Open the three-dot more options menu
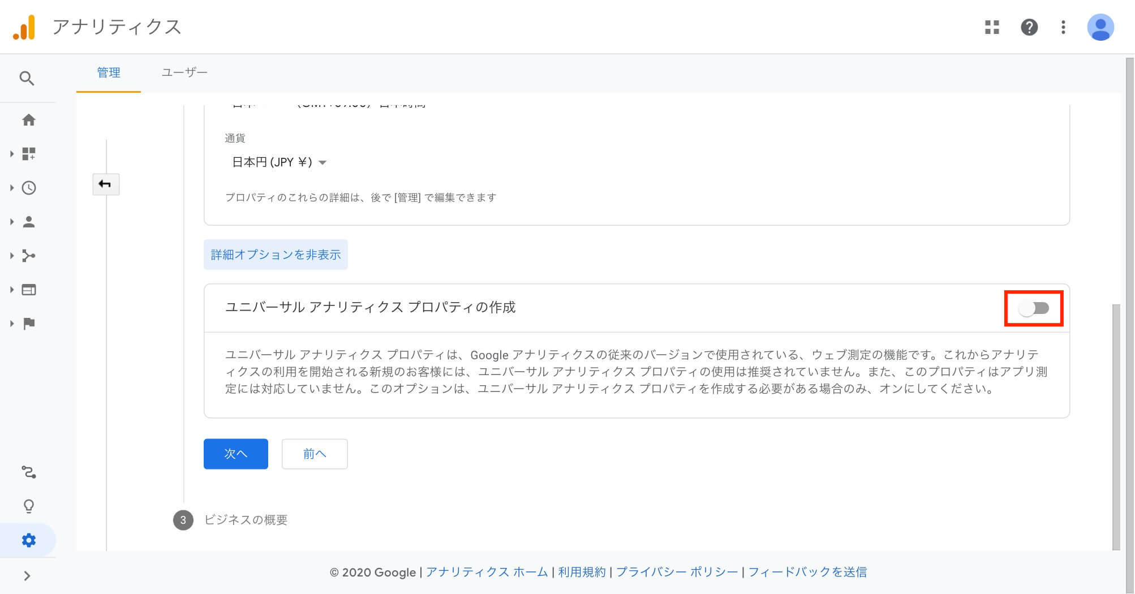This screenshot has height=594, width=1135. (1063, 27)
